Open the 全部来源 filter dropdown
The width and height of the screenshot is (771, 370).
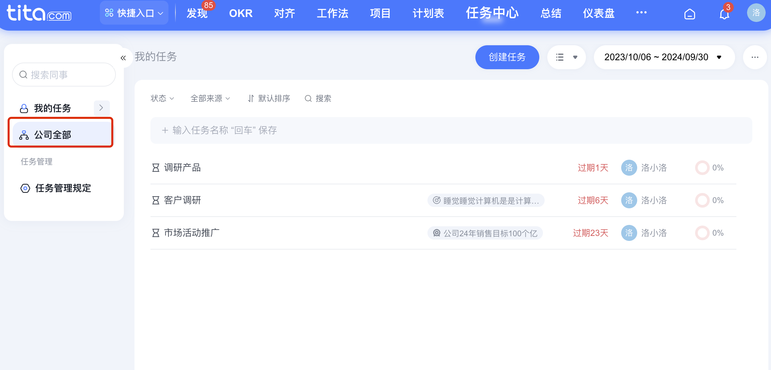point(210,98)
